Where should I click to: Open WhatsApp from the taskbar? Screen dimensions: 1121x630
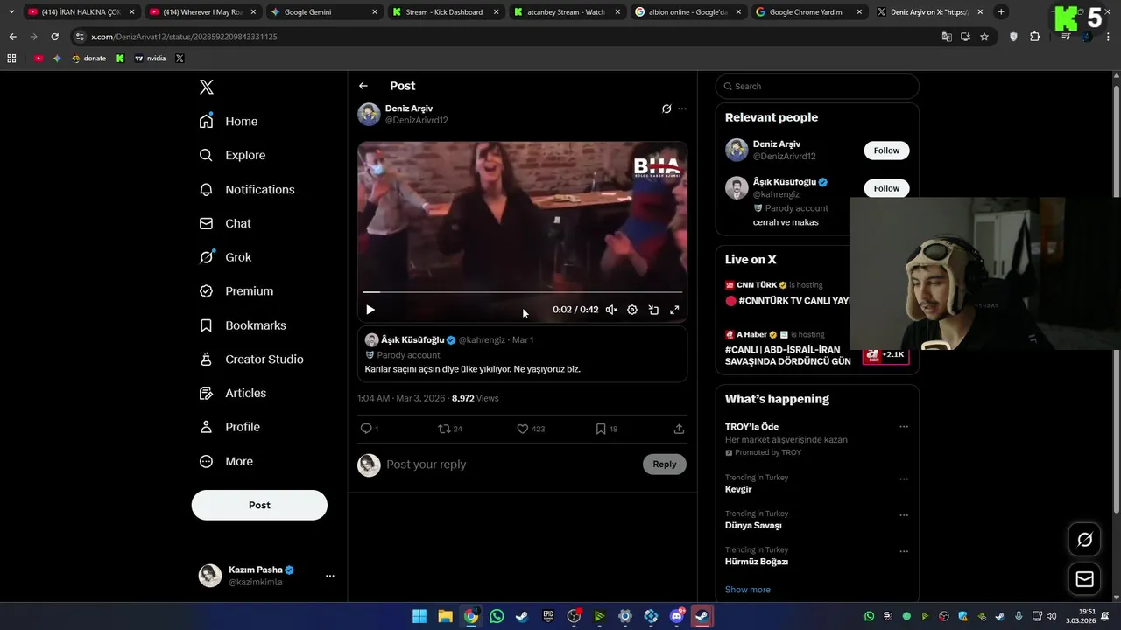coord(497,616)
